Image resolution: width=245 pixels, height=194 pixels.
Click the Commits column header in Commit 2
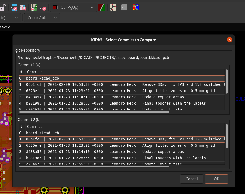125,127
